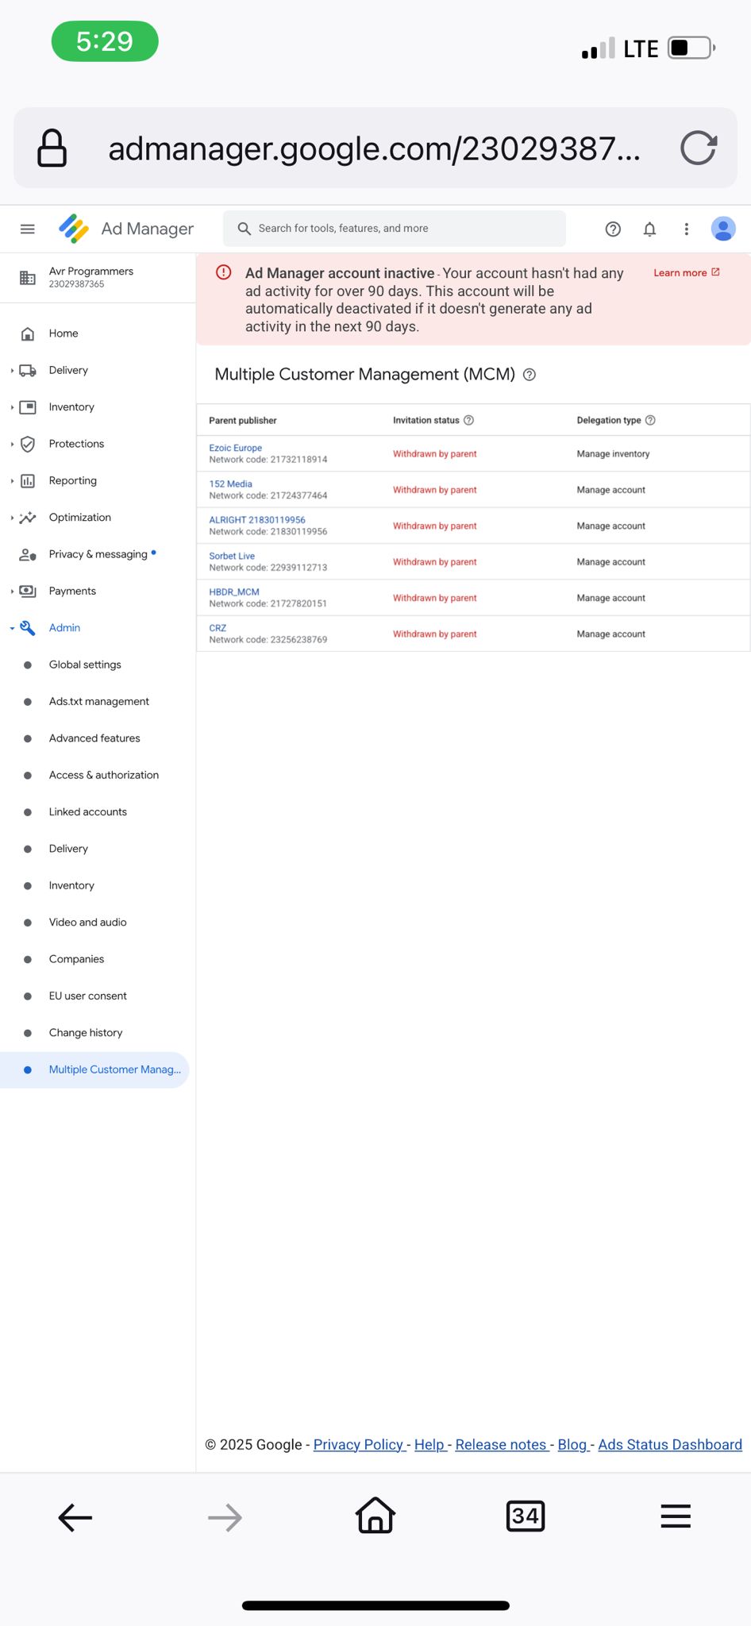Click the Delegation type help icon
This screenshot has height=1626, width=751.
click(650, 421)
